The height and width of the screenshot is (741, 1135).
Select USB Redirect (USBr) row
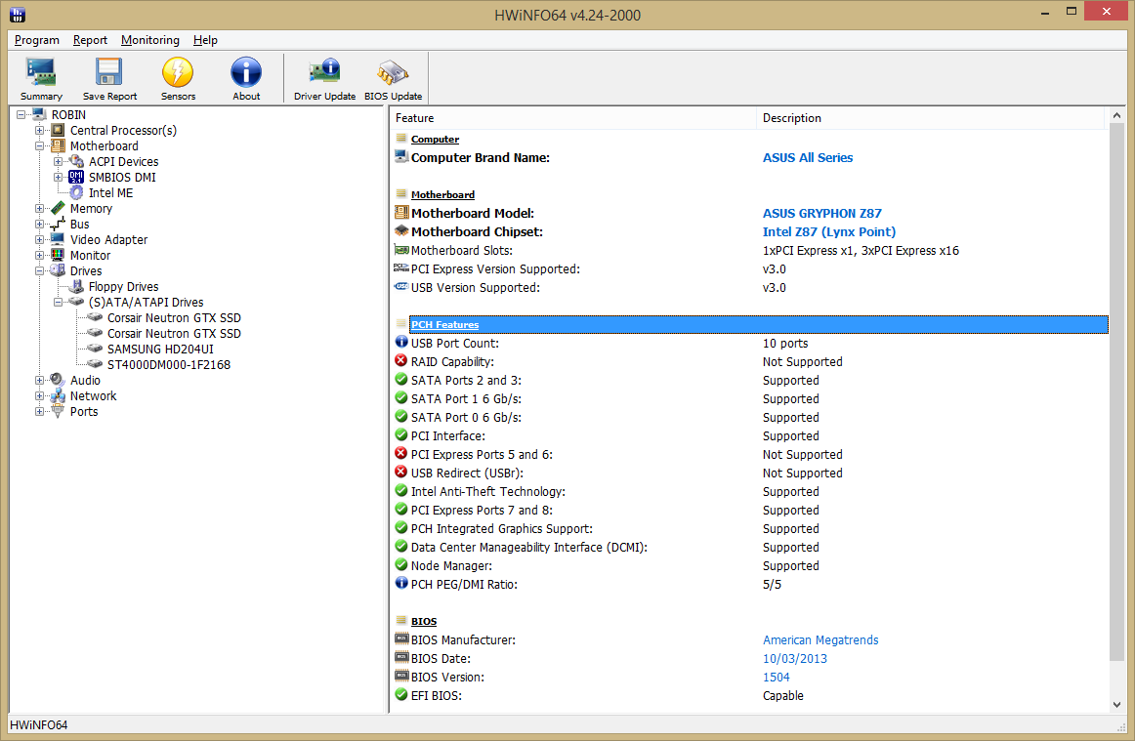pos(750,473)
